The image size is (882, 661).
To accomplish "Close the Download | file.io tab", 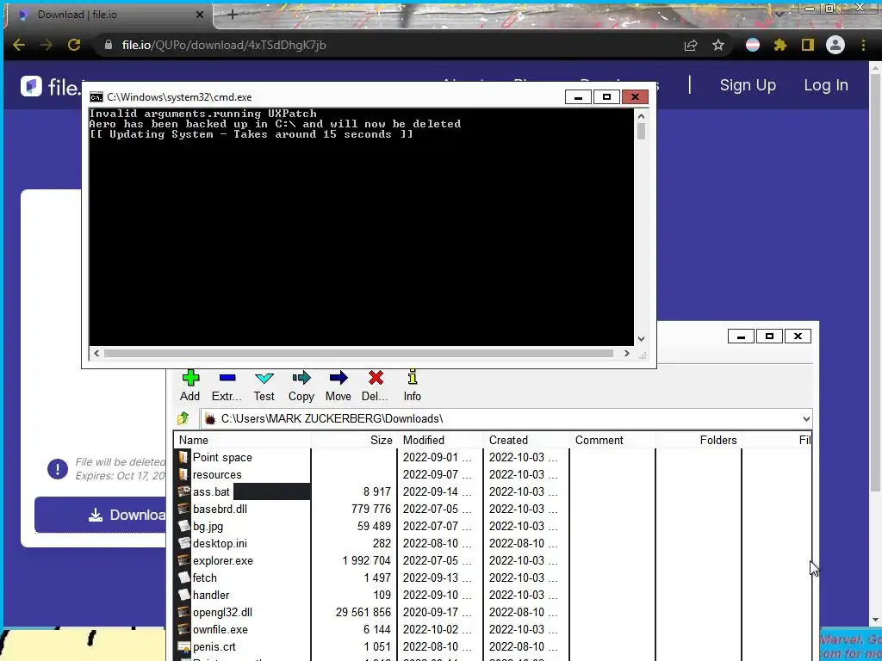I will (x=200, y=15).
